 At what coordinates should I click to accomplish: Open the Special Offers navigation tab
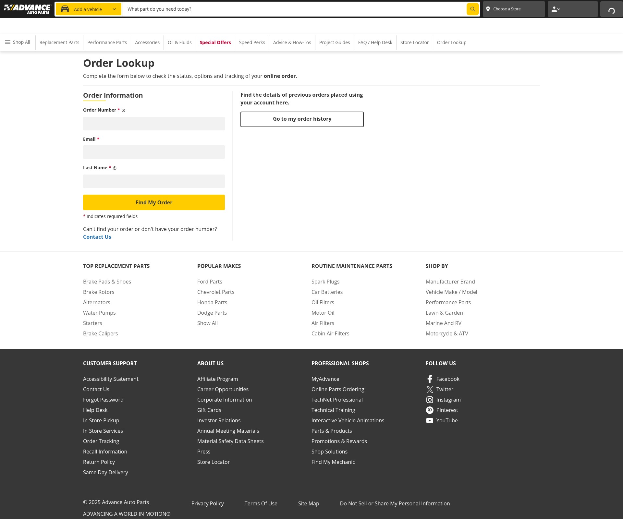pyautogui.click(x=215, y=42)
